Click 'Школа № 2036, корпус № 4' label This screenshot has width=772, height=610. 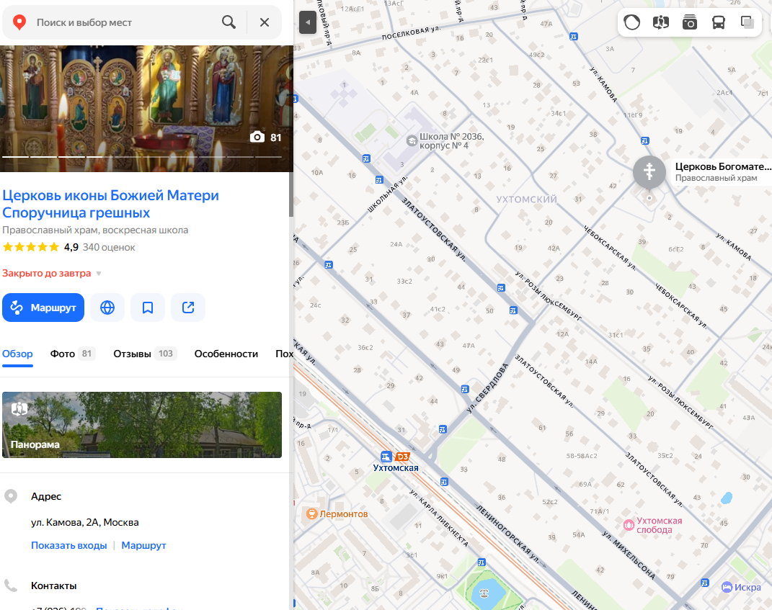click(x=451, y=140)
